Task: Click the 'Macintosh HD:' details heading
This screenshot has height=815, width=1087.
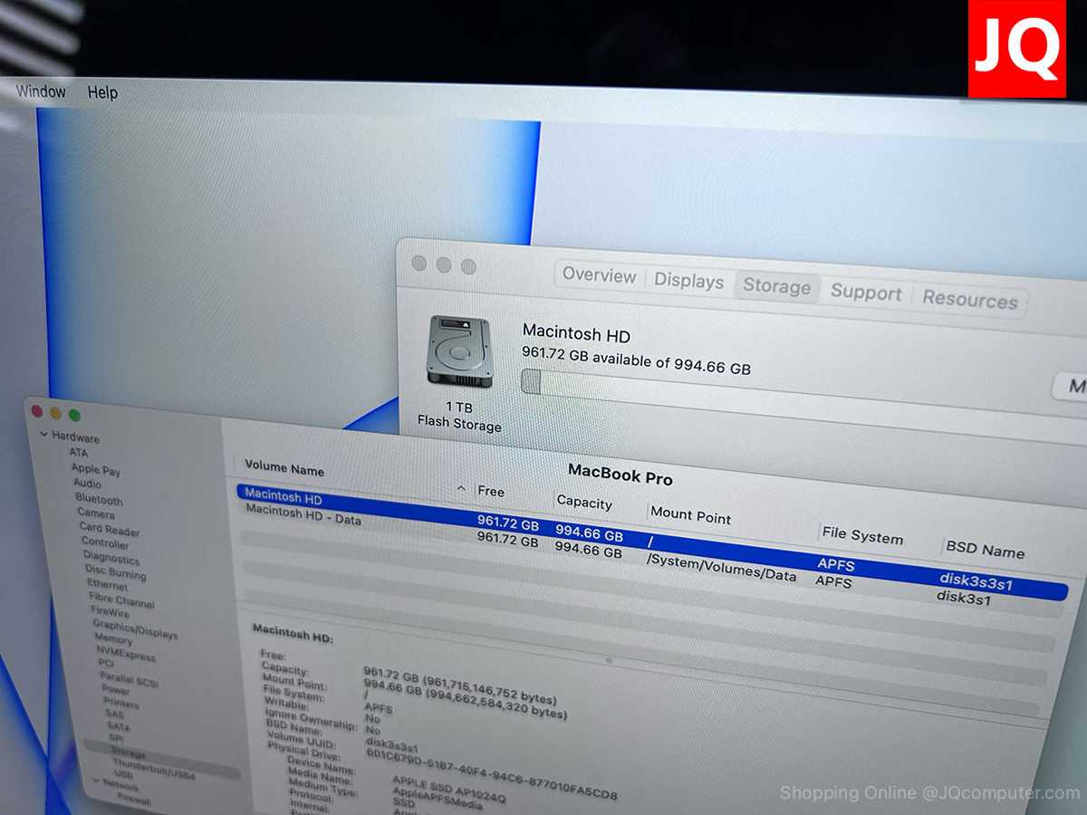Action: tap(293, 632)
